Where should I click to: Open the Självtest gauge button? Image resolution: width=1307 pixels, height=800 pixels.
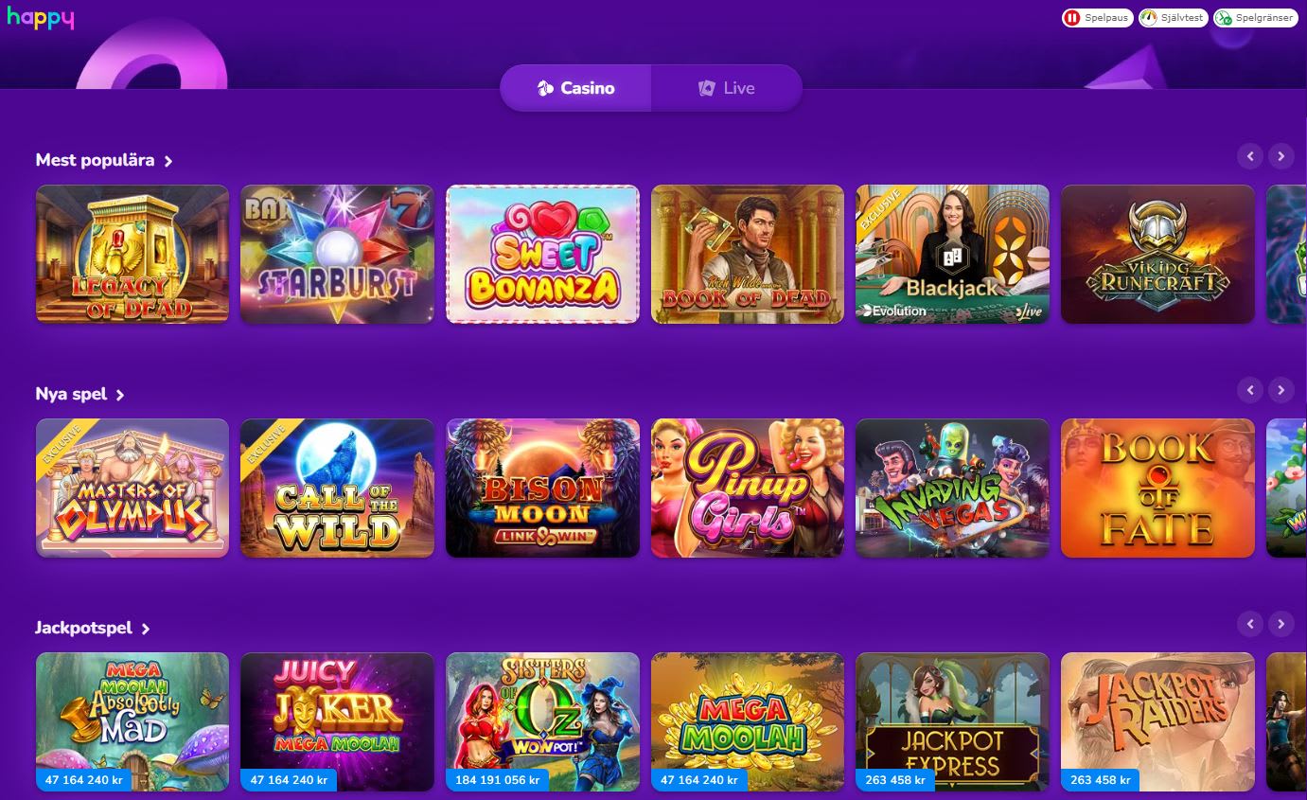click(1173, 18)
